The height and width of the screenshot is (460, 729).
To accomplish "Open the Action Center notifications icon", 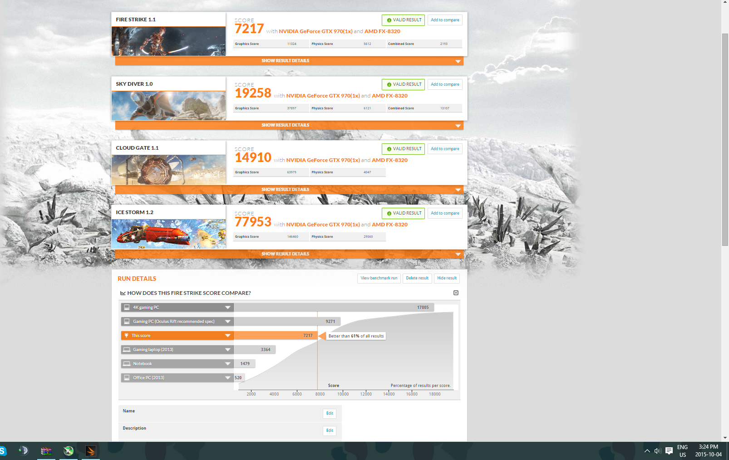I will [x=669, y=451].
